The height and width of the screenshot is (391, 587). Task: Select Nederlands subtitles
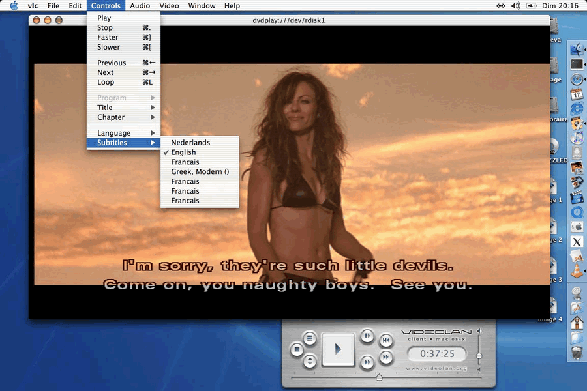pyautogui.click(x=200, y=143)
